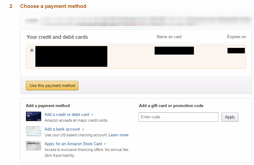
Task: Focus the Enter code input field
Action: [178, 117]
